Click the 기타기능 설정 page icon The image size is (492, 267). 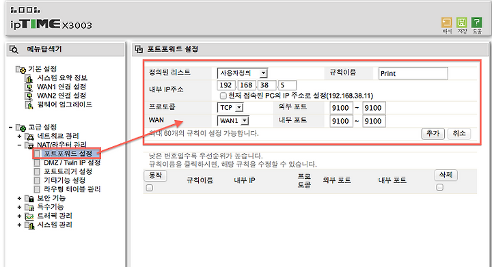[x=37, y=180]
